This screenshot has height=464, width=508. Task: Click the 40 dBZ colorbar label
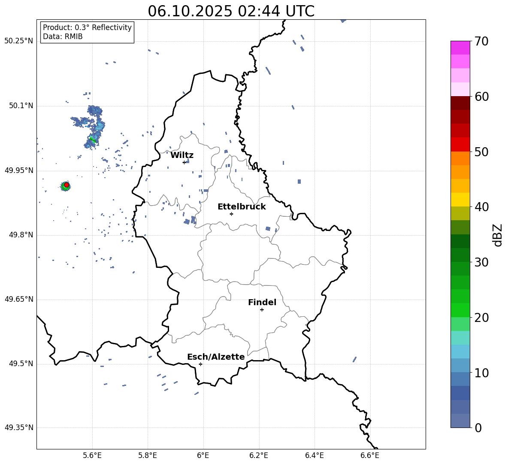(481, 207)
